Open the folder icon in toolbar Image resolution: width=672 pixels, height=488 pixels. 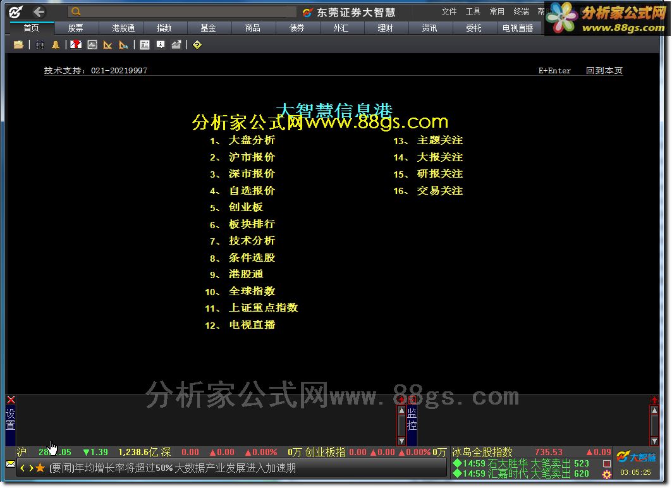(x=18, y=44)
